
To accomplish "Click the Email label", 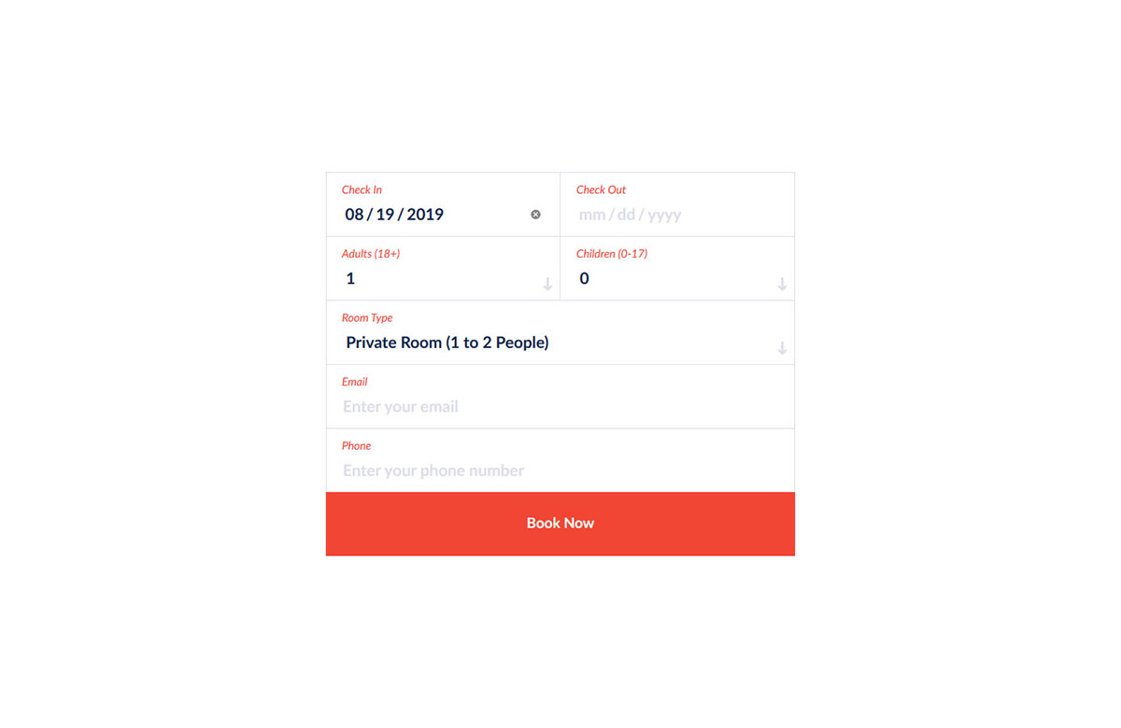I will pyautogui.click(x=354, y=382).
